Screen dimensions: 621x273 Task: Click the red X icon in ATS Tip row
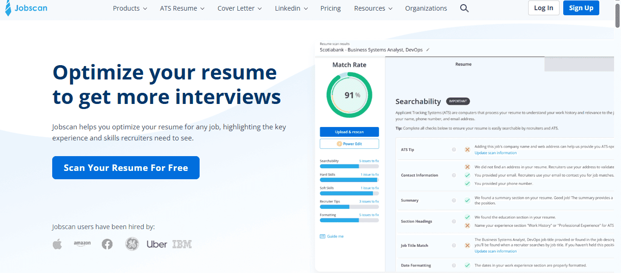(x=467, y=150)
